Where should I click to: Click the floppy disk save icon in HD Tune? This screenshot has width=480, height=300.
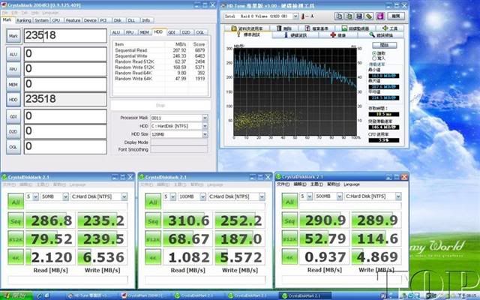tap(358, 16)
